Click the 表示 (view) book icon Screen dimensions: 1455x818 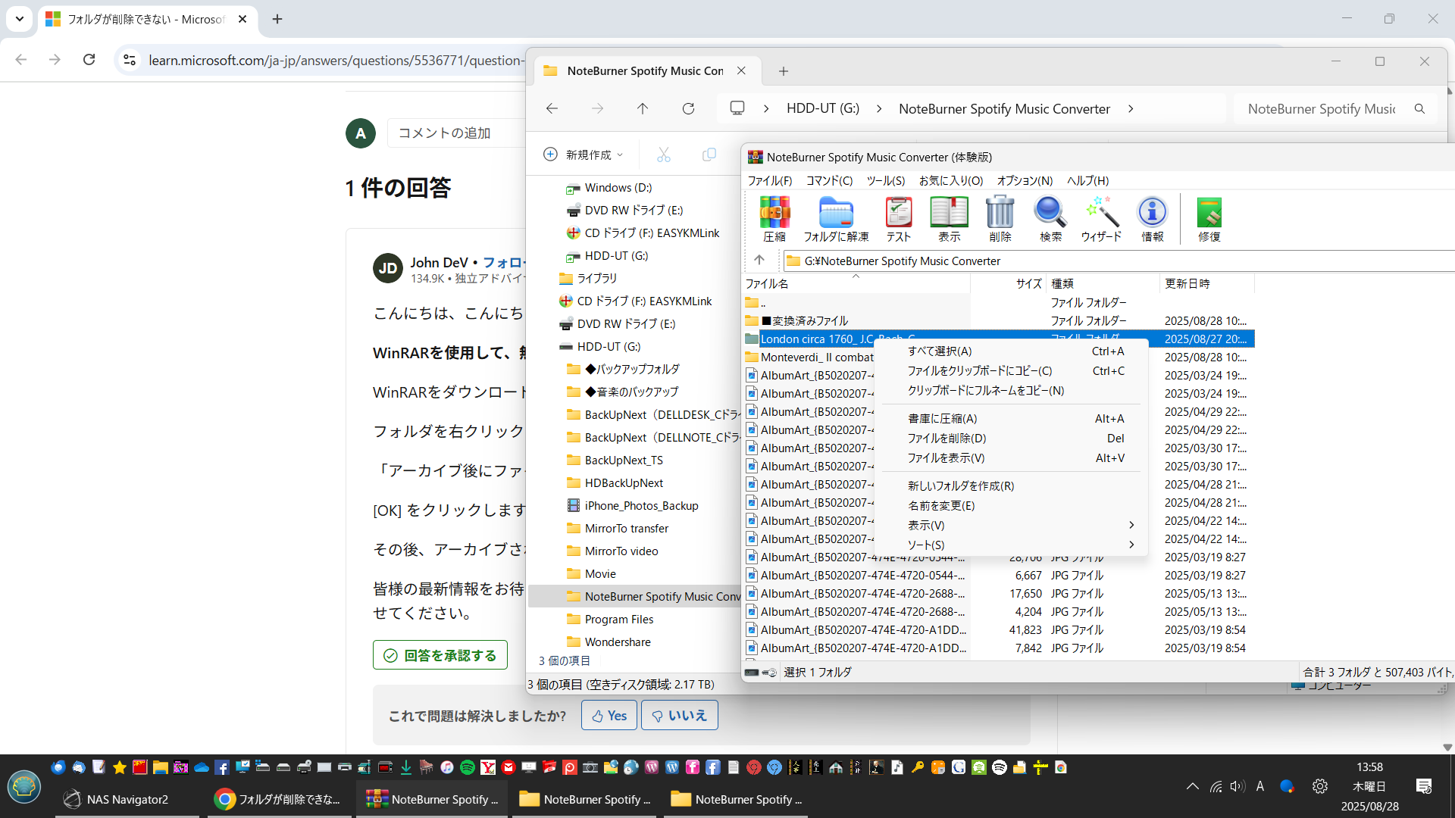click(949, 219)
